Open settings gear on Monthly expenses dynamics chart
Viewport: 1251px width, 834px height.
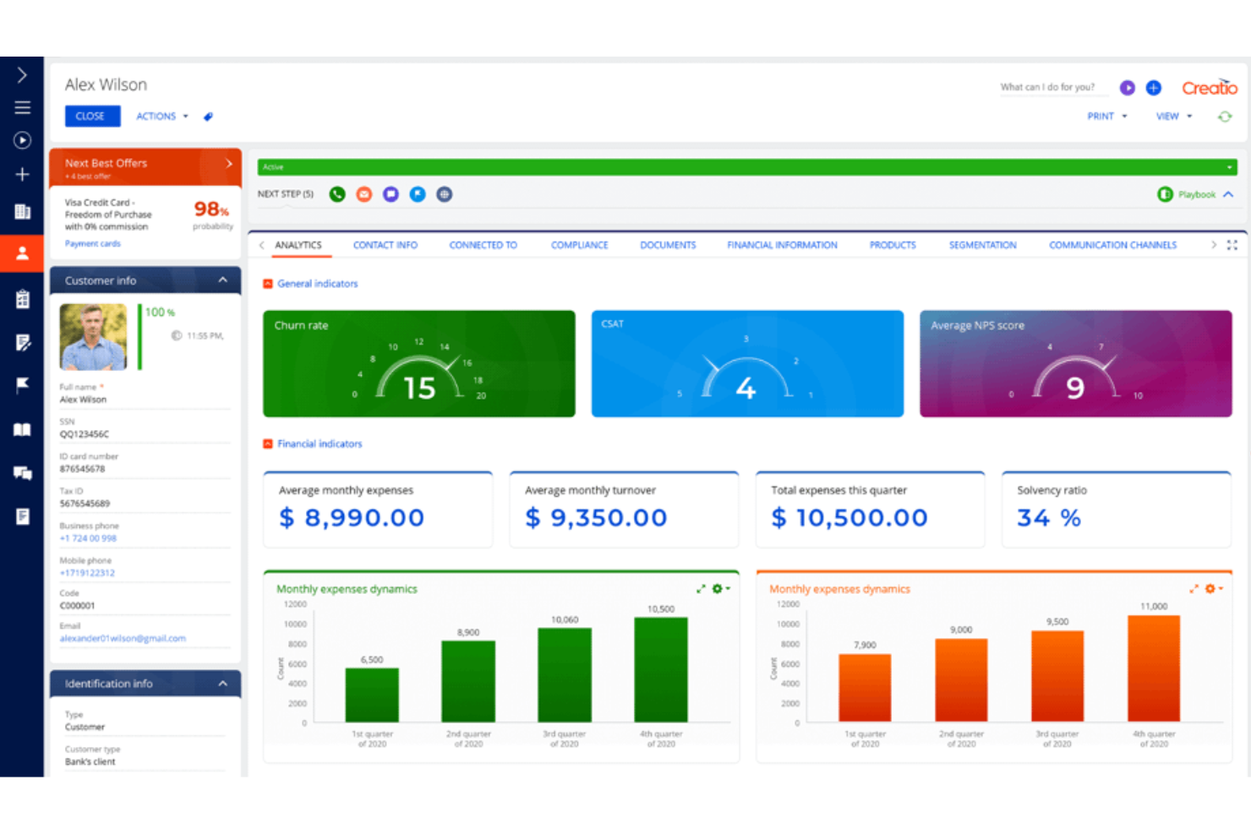tap(716, 589)
